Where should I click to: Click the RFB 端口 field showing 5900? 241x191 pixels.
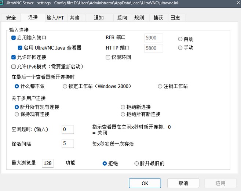click(x=154, y=38)
